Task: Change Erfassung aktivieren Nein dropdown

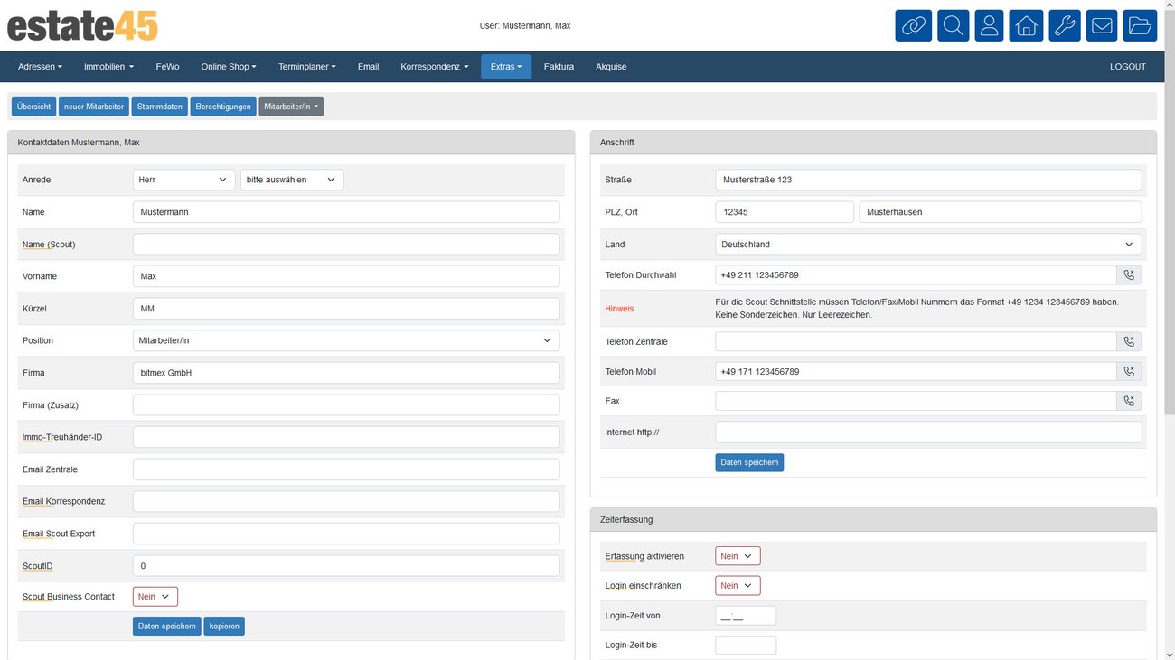Action: [738, 556]
